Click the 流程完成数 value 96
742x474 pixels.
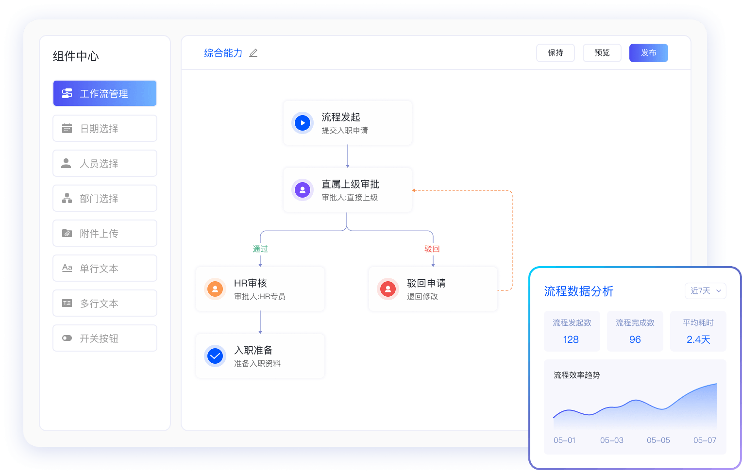coord(635,339)
